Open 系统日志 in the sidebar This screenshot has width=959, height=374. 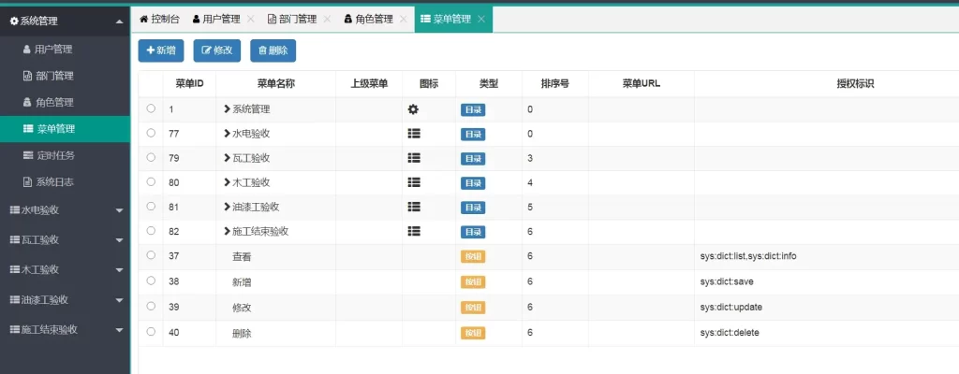(65, 182)
